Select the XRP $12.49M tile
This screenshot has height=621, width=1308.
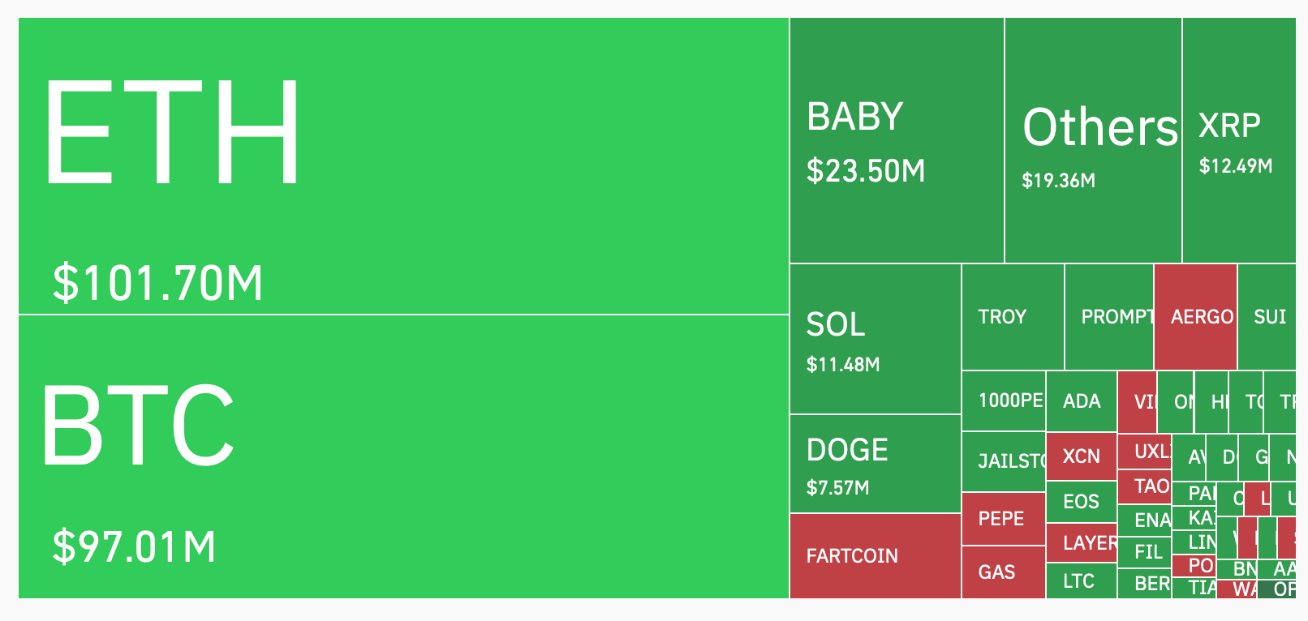(x=1238, y=141)
